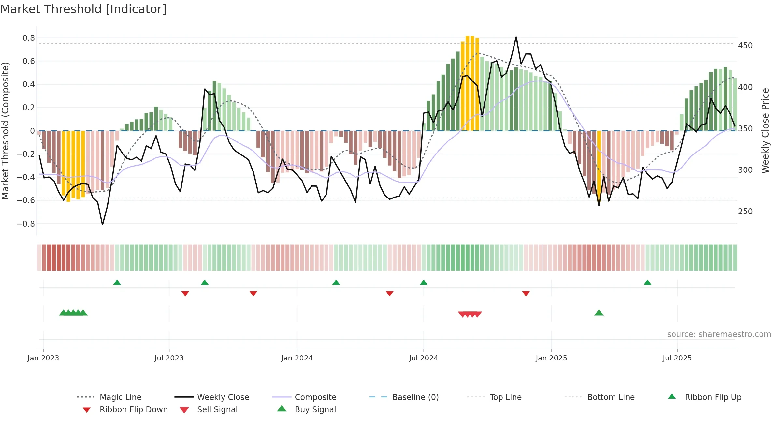Toggle the Magic Line legend entry
Screen dimensions: 782x440
[x=109, y=397]
